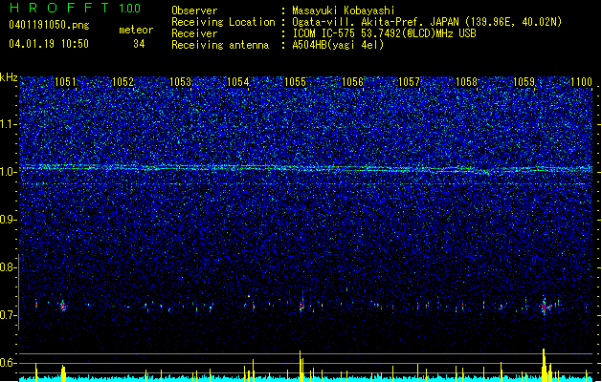This screenshot has height=382, width=602.
Task: Click the Receiving Location label
Action: tap(223, 22)
